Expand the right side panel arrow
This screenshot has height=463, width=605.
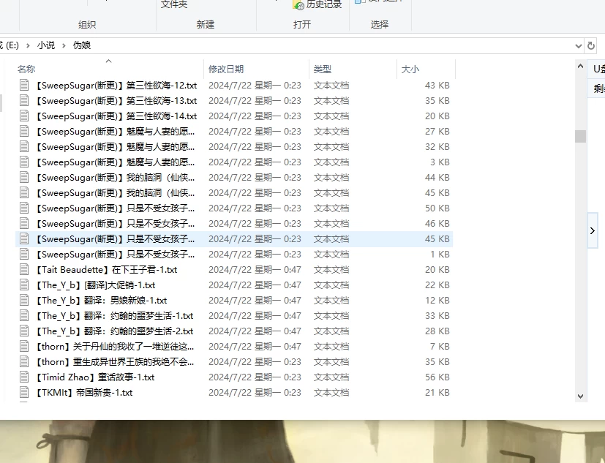pos(593,230)
